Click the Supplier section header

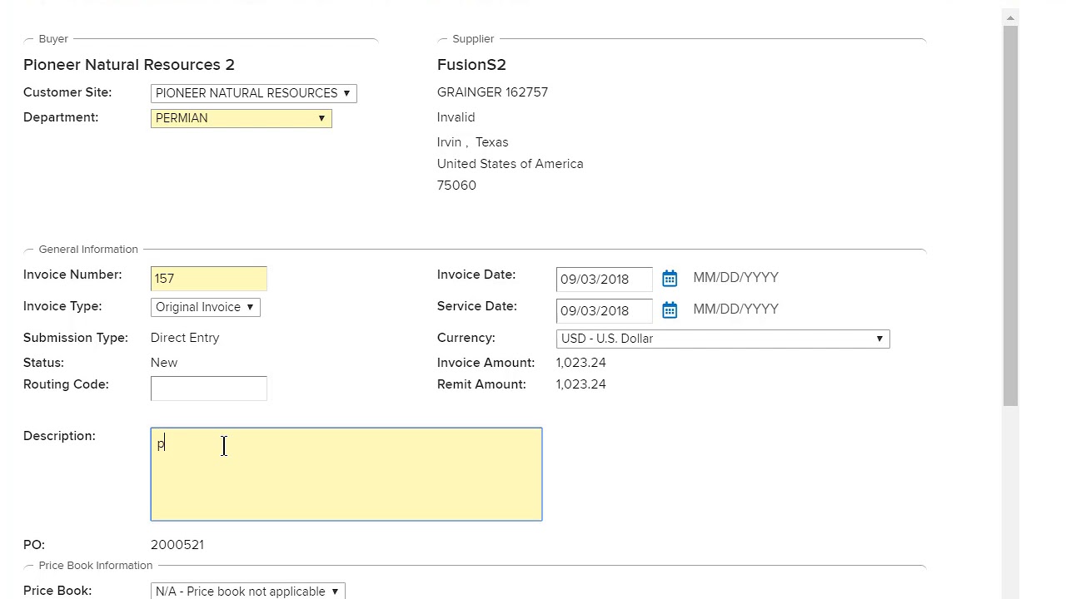[x=473, y=38]
